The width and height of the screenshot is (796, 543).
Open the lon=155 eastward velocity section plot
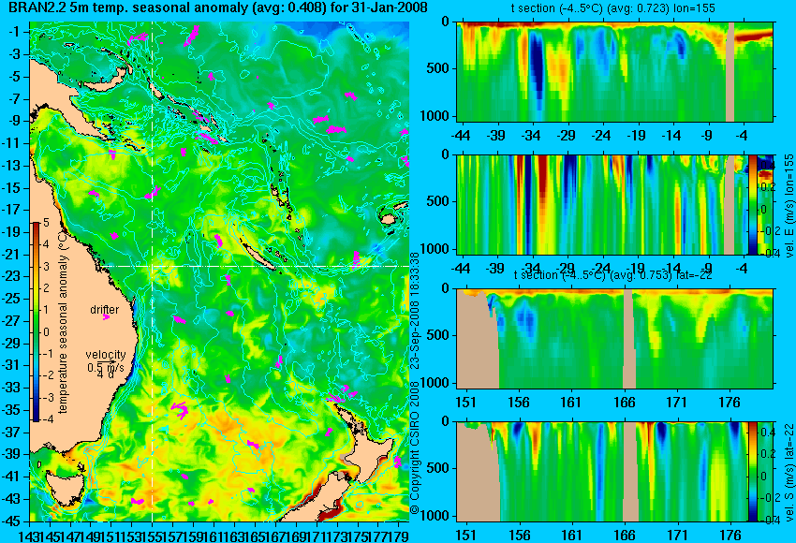602,204
